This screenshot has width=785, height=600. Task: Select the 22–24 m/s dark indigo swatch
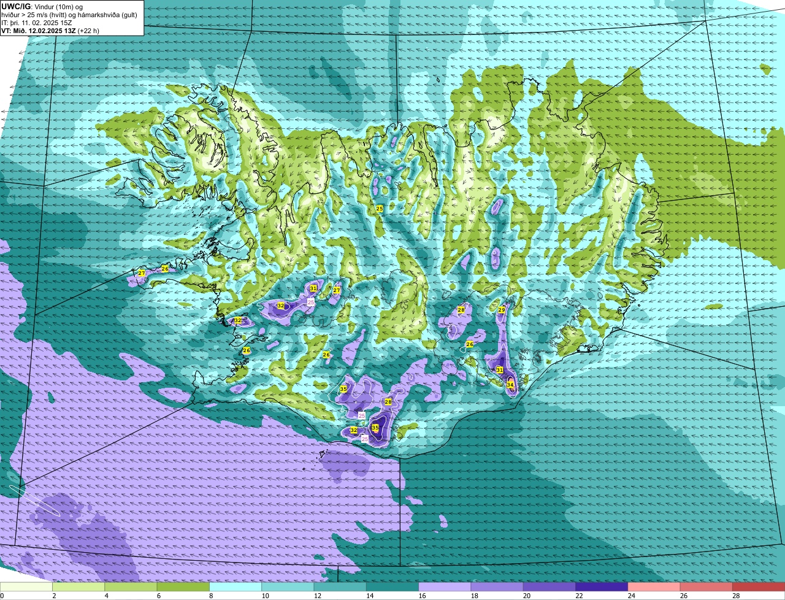point(602,587)
